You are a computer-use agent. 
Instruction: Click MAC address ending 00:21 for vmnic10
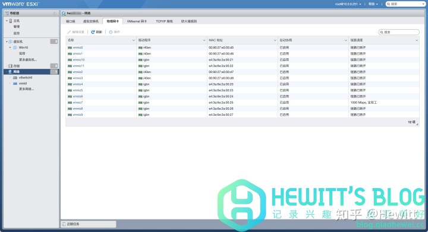tap(221, 60)
